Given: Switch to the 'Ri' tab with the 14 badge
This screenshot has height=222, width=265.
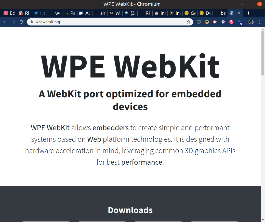Looking at the screenshot, I should (24, 13).
